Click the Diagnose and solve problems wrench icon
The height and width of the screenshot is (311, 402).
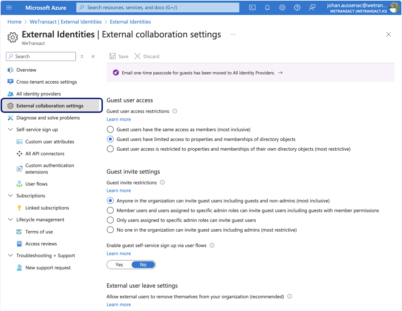[10, 118]
